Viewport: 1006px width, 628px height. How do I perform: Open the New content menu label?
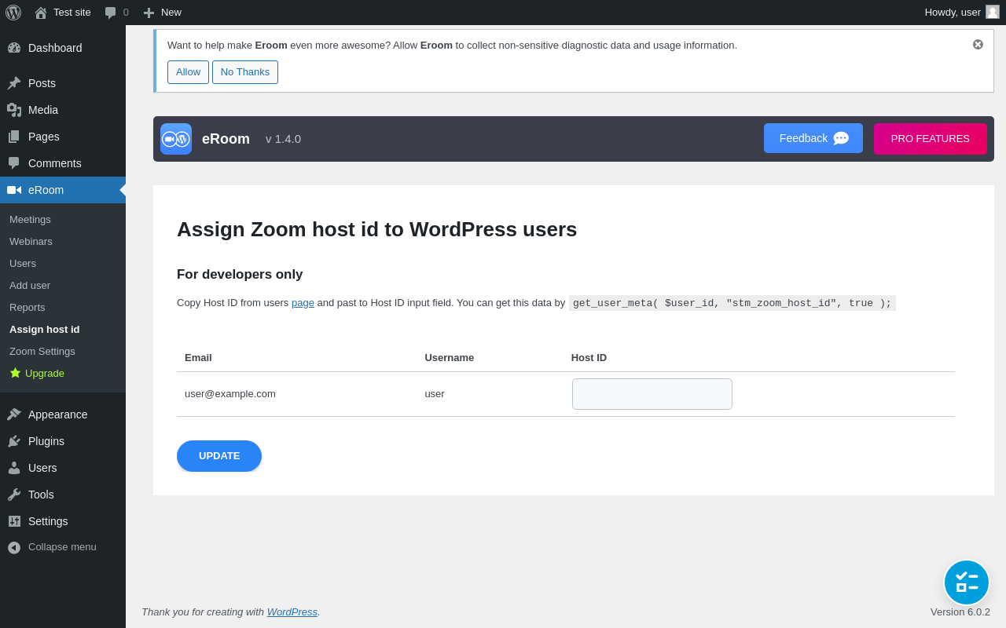tap(171, 12)
